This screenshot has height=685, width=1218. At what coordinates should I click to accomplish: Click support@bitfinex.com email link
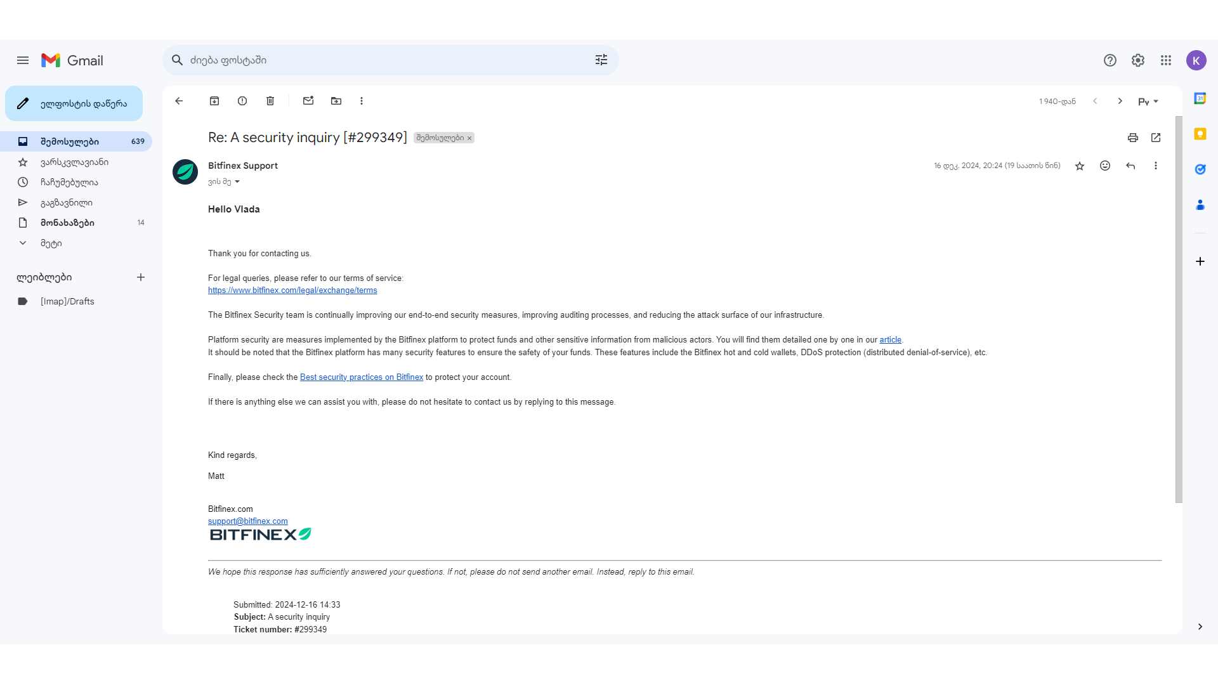click(247, 521)
